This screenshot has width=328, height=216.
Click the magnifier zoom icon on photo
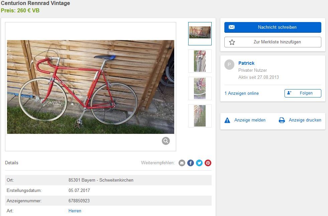pyautogui.click(x=166, y=141)
